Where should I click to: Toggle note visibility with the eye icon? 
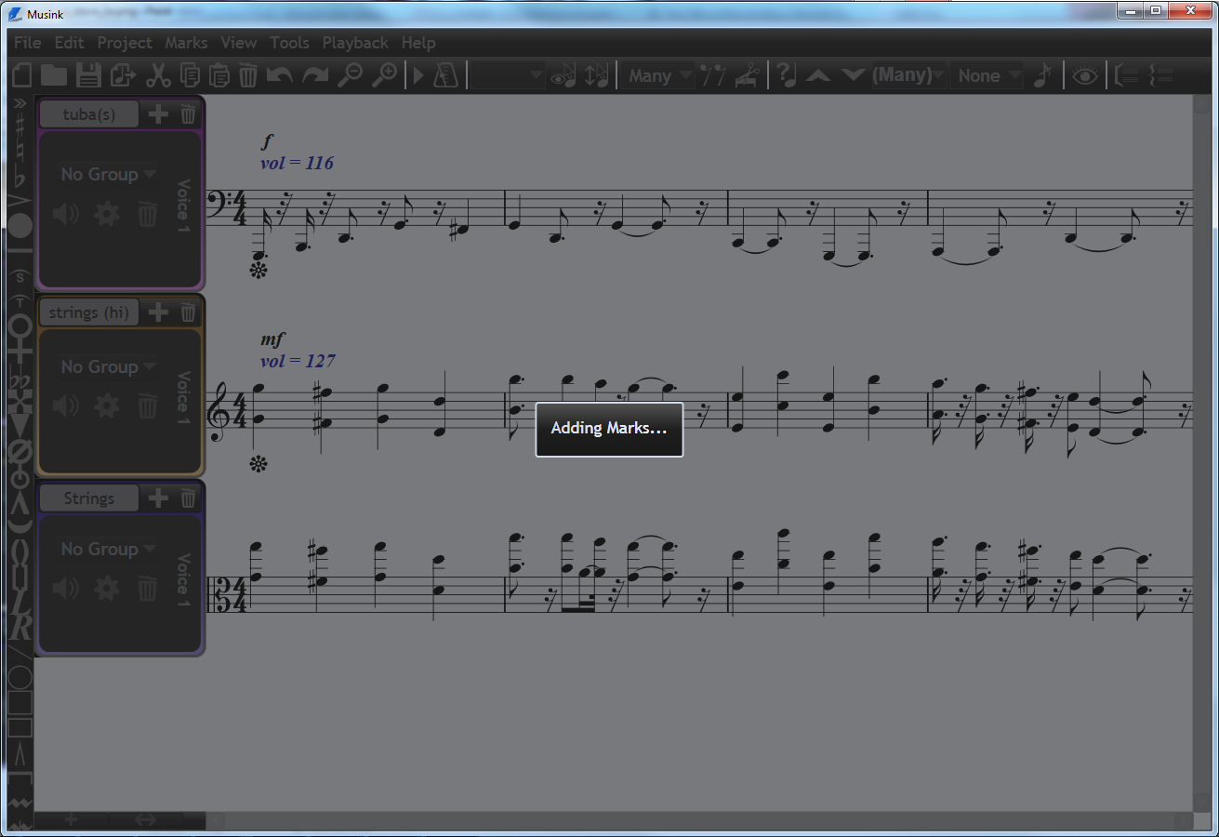1084,75
